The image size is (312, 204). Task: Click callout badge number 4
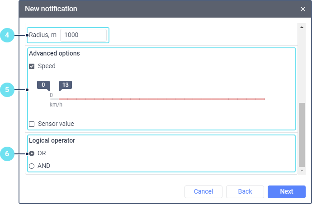tap(8, 35)
